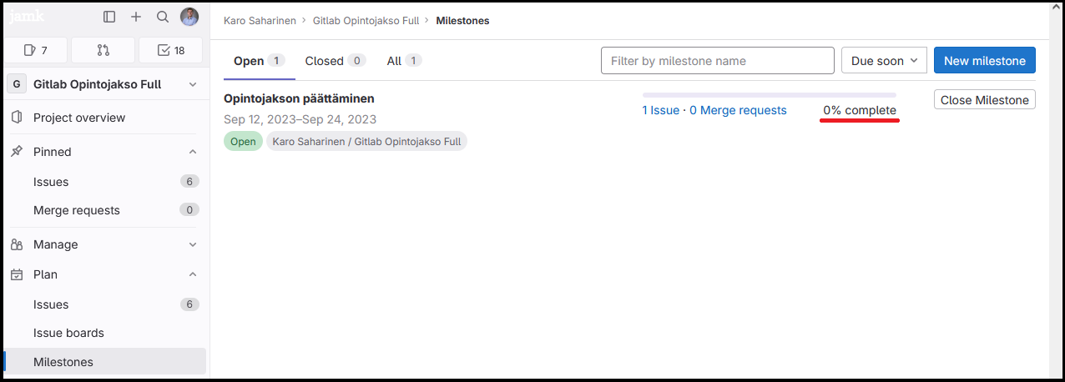Open assigned issues counter showing 7

click(x=35, y=50)
